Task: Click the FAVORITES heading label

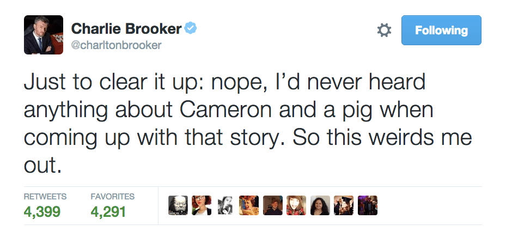Action: pyautogui.click(x=112, y=197)
